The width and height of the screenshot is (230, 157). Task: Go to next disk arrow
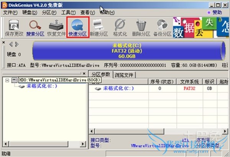17,44
